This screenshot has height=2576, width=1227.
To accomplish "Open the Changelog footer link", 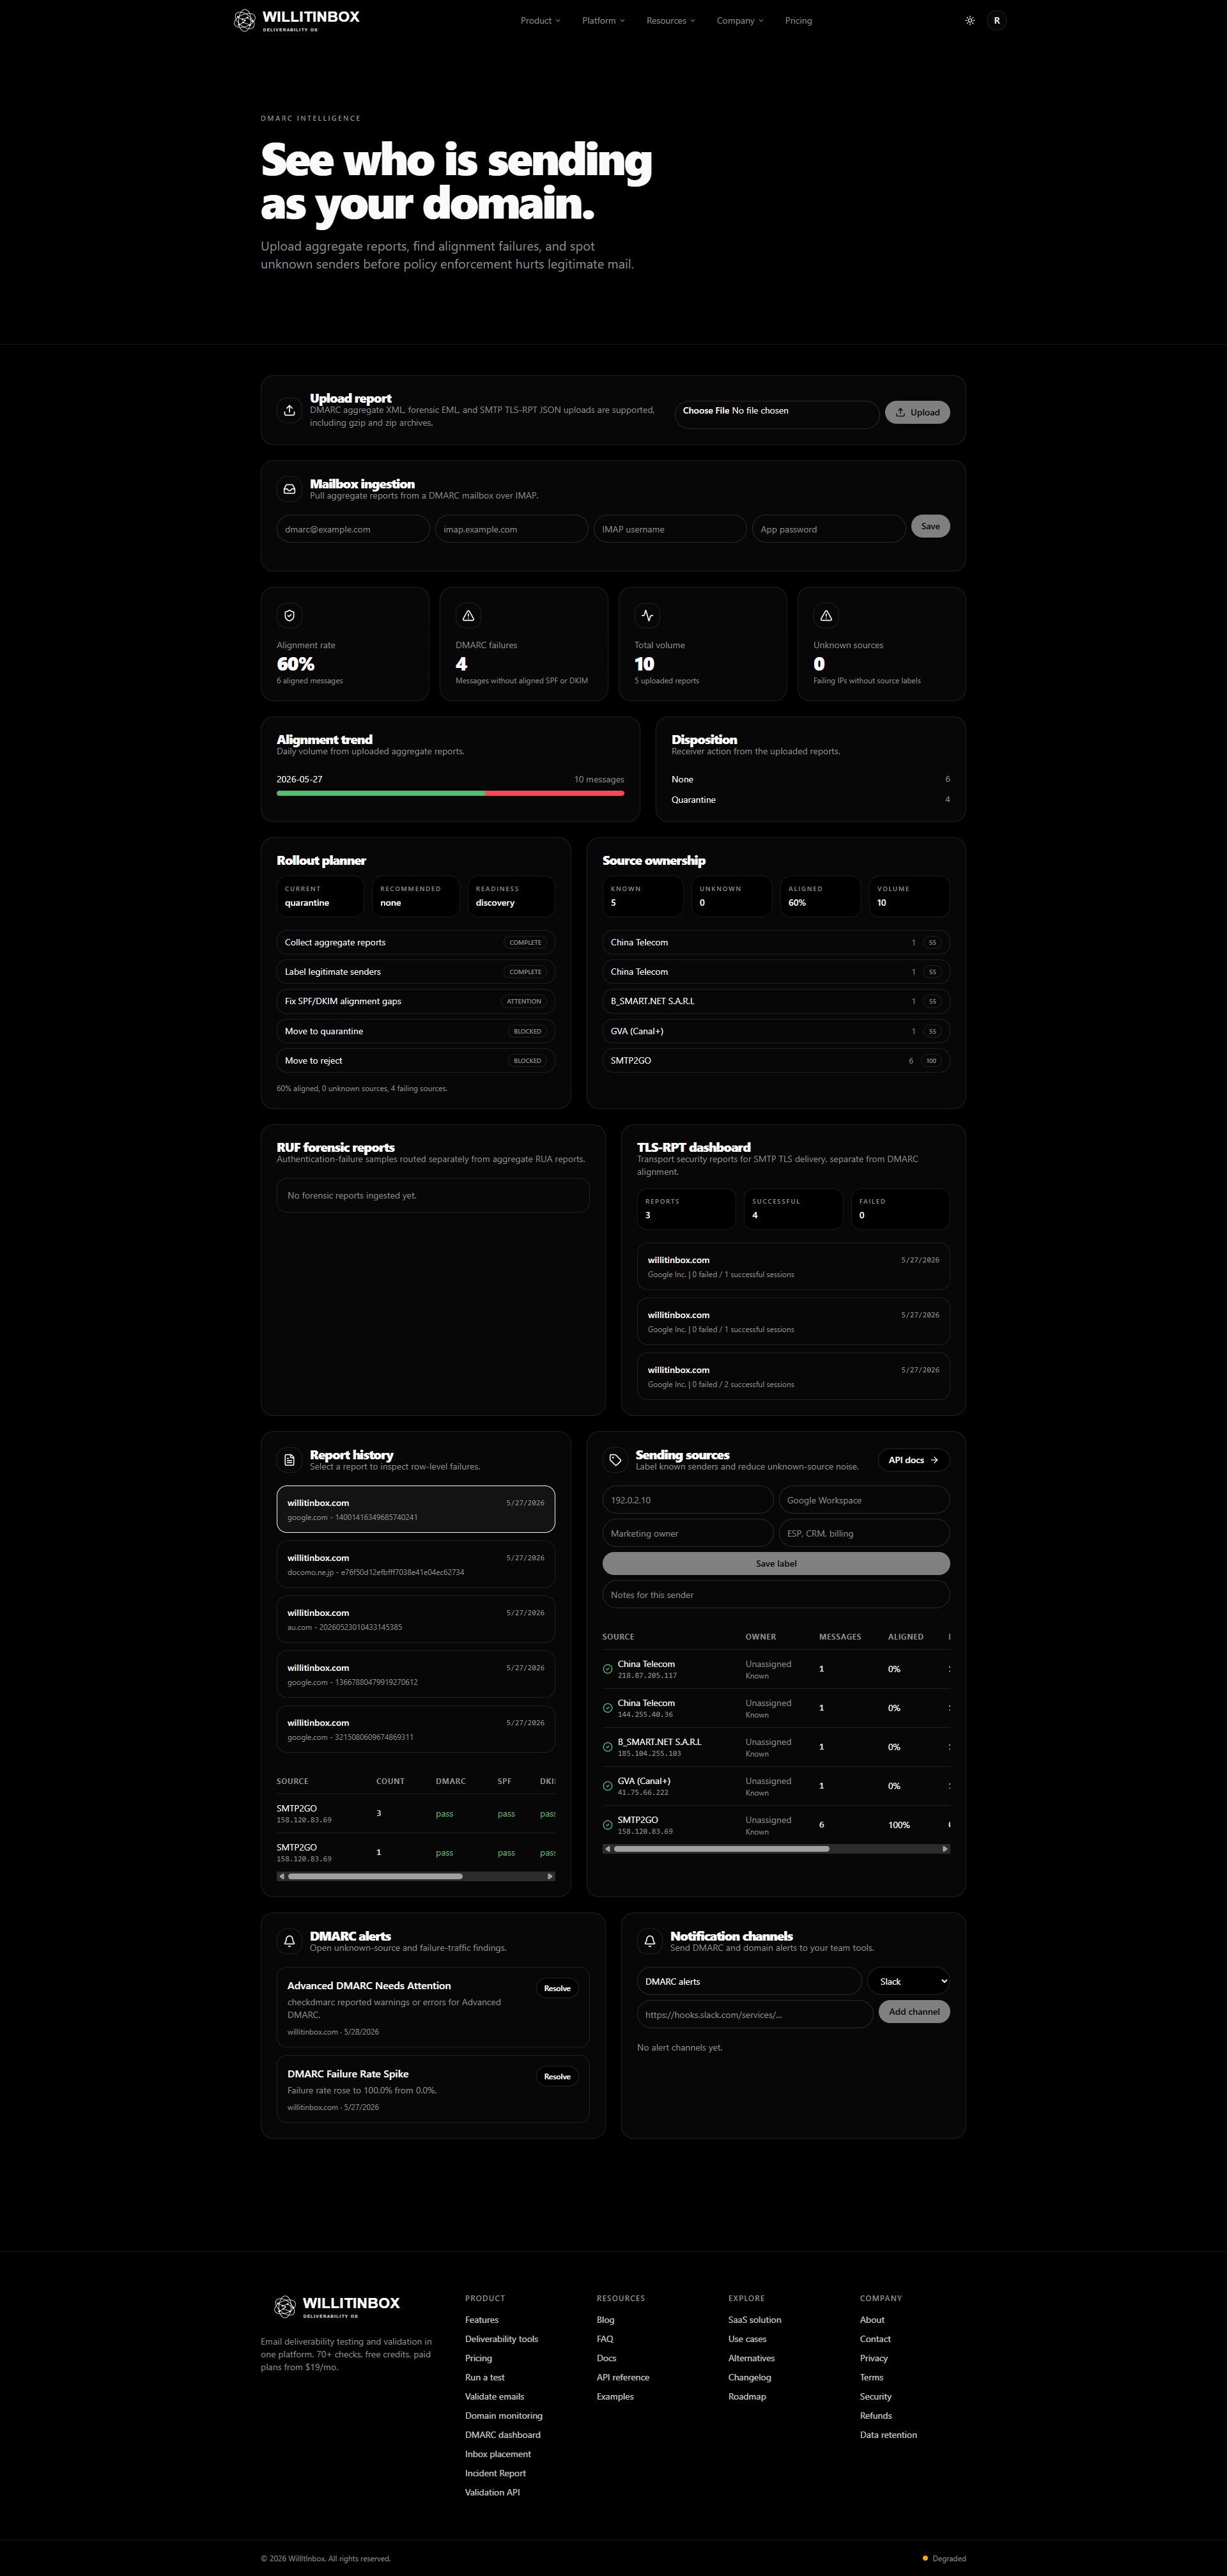I will [749, 2377].
